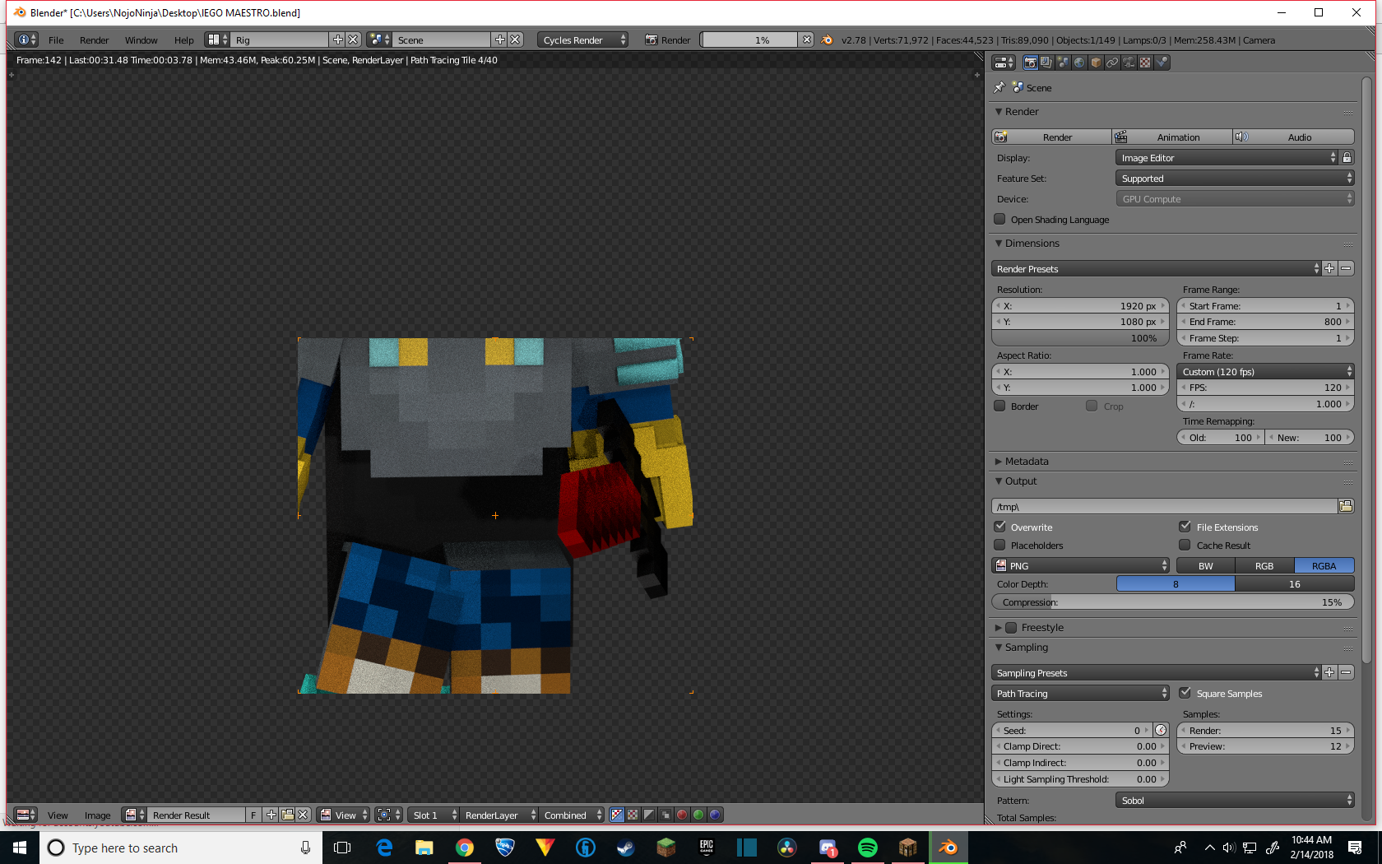The image size is (1382, 864).
Task: Select BW color mode
Action: pos(1206,565)
